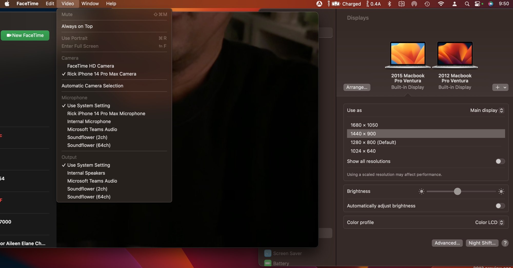Viewport: 513px width, 268px height.
Task: Click the menu bar clock showing 9:50
Action: [x=504, y=4]
